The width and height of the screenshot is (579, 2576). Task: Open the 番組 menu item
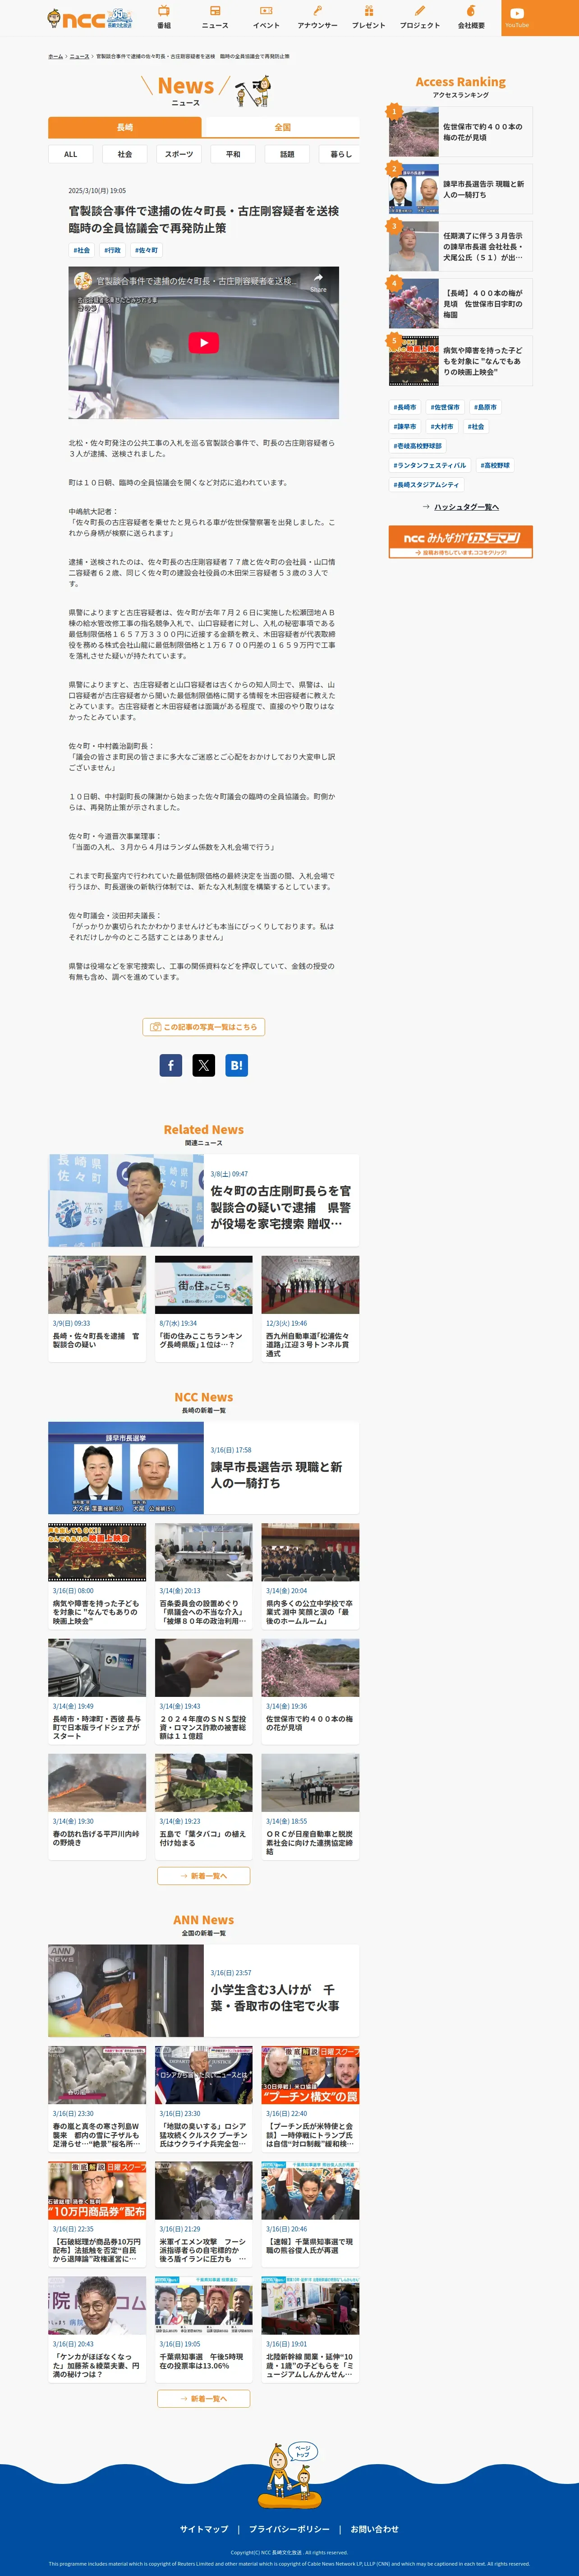(164, 18)
